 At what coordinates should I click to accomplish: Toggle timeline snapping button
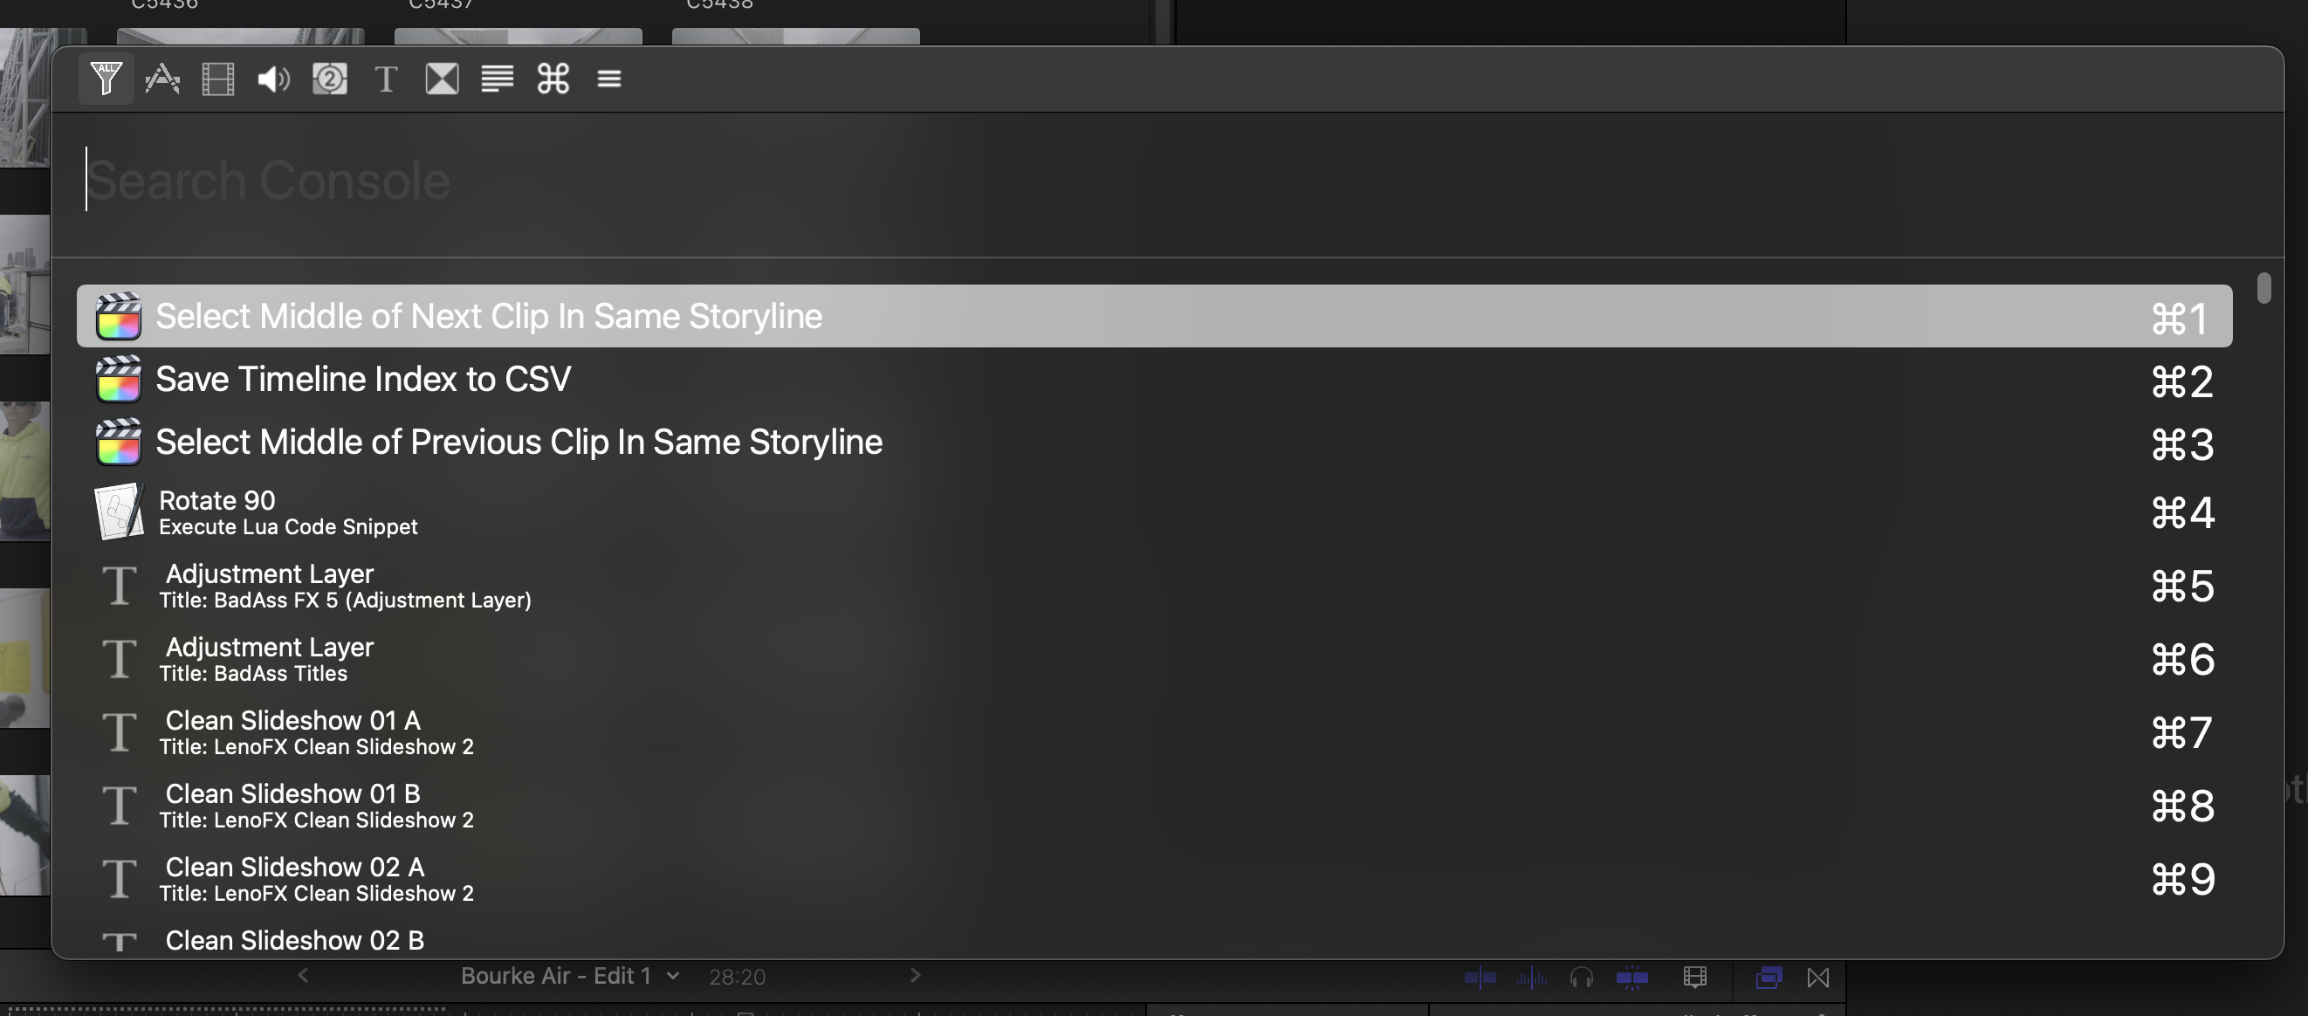click(1631, 978)
